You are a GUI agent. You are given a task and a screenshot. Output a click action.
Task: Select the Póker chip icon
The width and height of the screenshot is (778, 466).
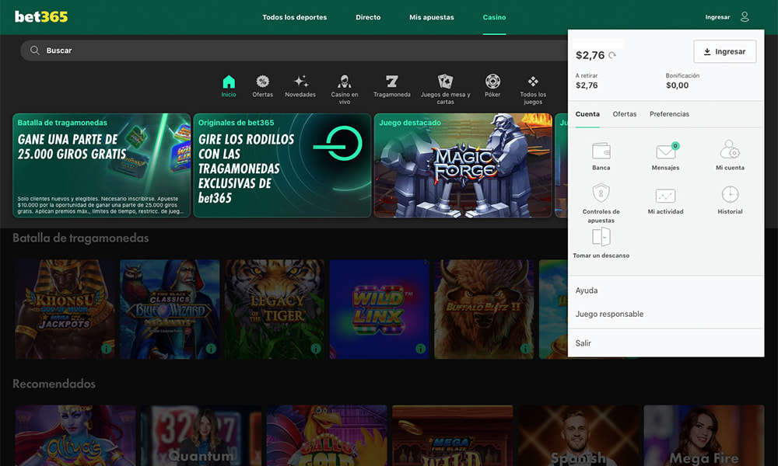pos(492,82)
